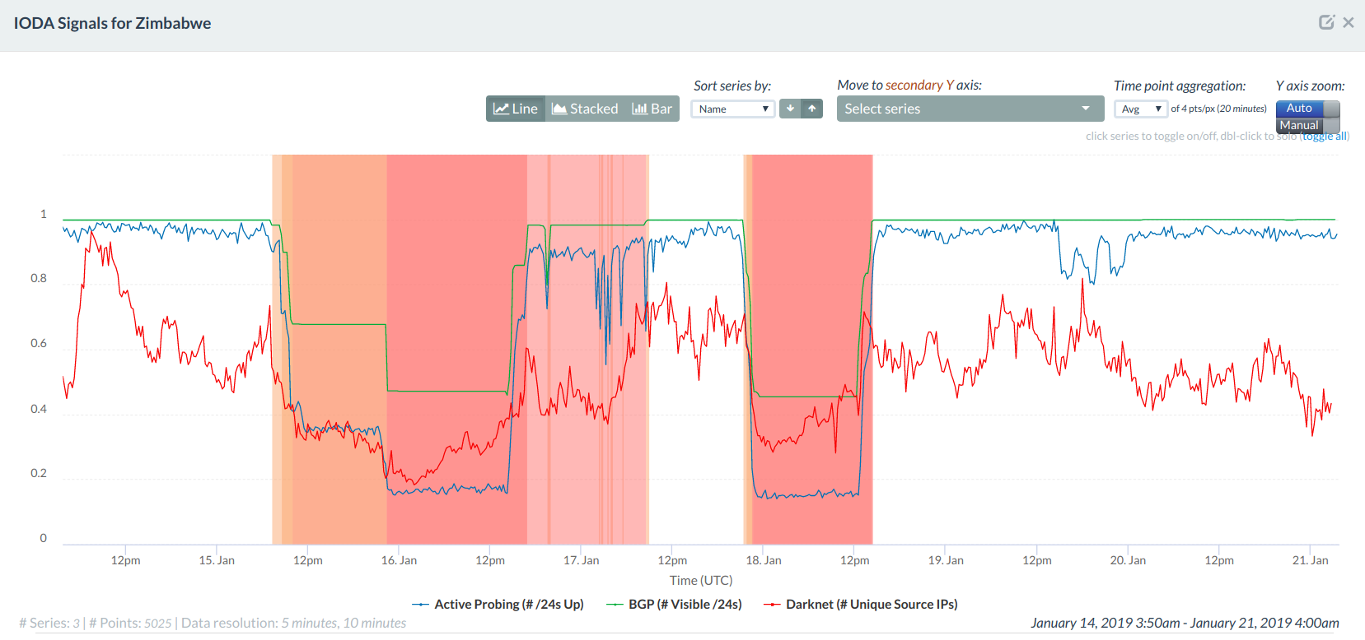This screenshot has height=640, width=1365.
Task: Click the 19. Jan time axis label
Action: [x=946, y=560]
